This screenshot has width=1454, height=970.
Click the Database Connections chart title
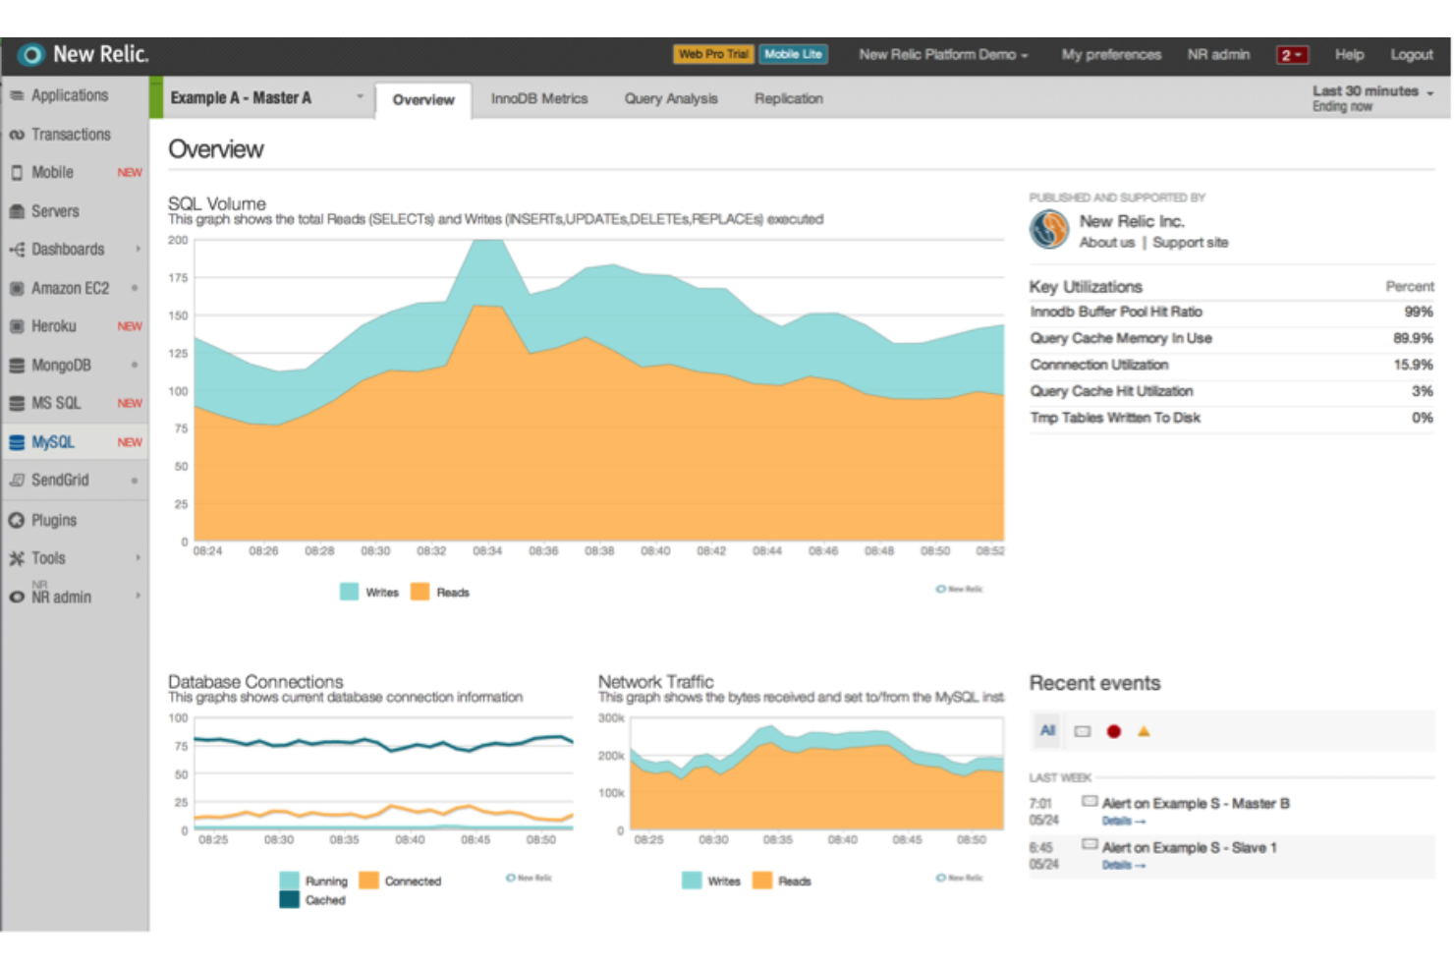[x=255, y=681]
